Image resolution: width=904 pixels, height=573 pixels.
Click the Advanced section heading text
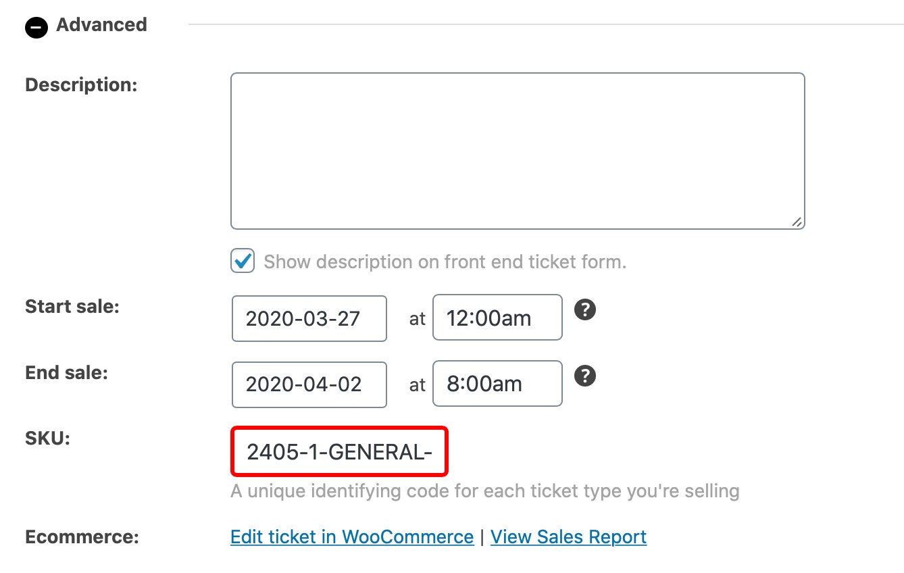click(x=101, y=25)
